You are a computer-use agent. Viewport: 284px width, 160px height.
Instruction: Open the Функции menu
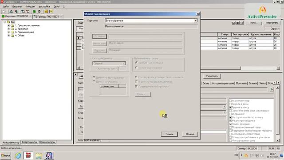click(x=30, y=7)
